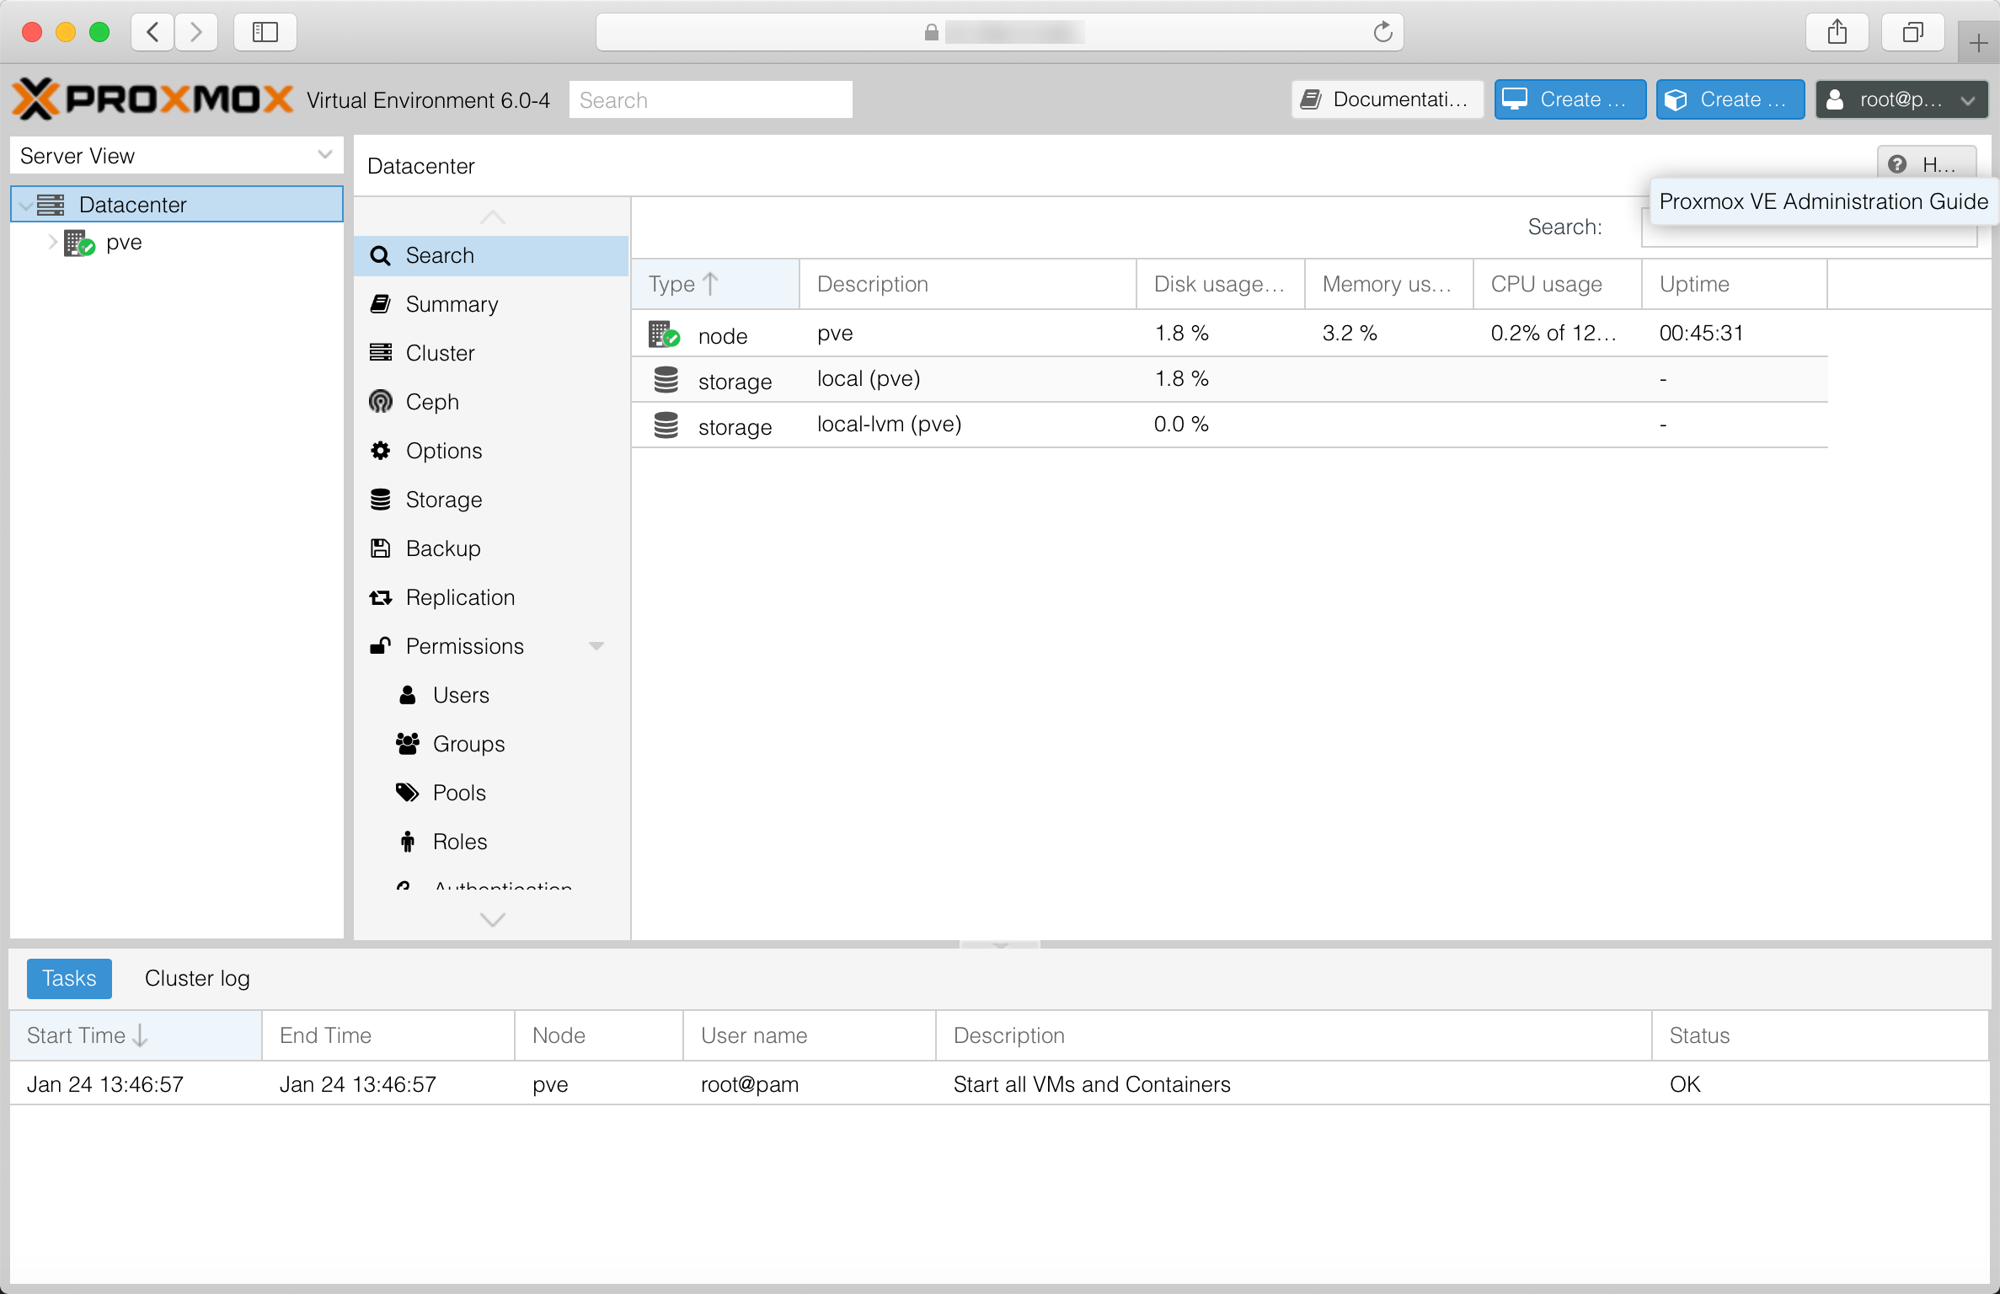Open the Documentation button

pos(1387,99)
